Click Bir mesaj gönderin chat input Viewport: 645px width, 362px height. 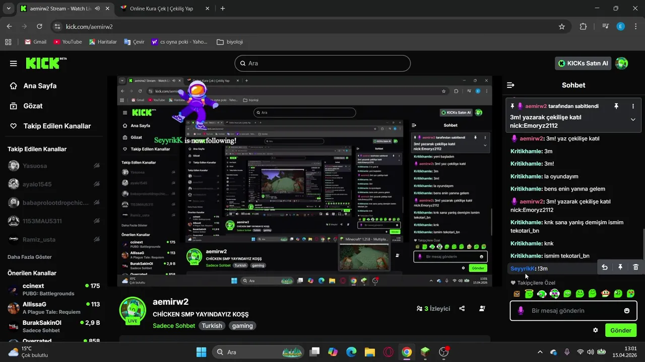point(573,311)
